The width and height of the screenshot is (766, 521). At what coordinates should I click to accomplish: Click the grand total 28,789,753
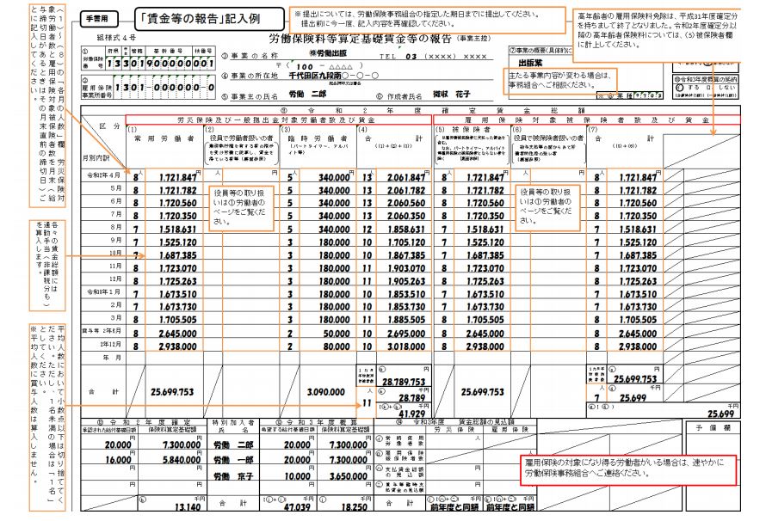pos(404,382)
